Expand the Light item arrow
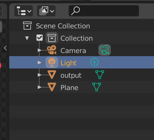Screen dimensions: 154x140 click(x=39, y=63)
